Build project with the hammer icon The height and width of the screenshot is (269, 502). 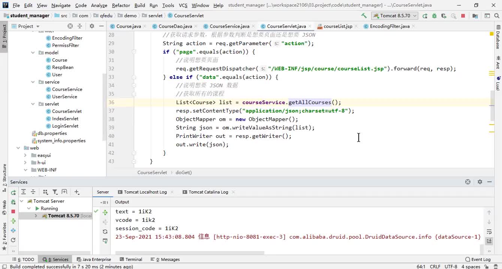pos(364,16)
